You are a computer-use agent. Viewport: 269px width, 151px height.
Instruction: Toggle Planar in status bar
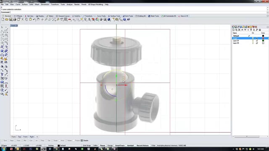pyautogui.click(x=103, y=146)
